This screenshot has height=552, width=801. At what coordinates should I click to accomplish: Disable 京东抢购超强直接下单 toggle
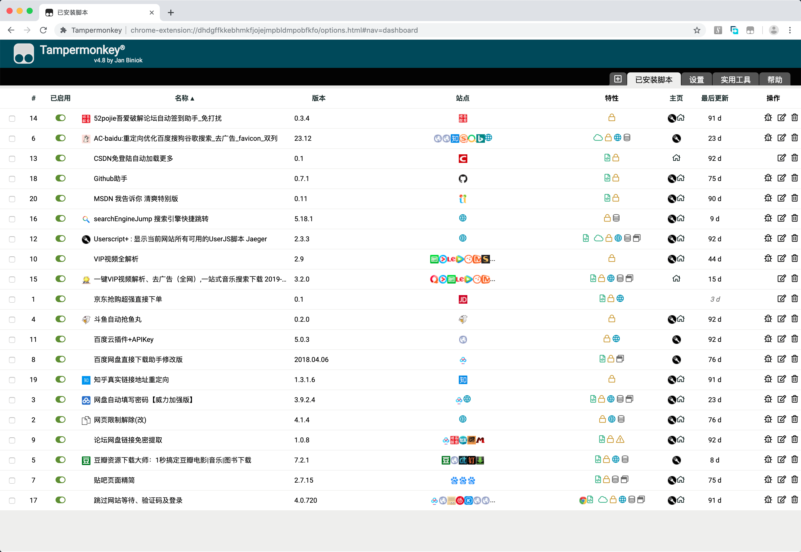[61, 299]
